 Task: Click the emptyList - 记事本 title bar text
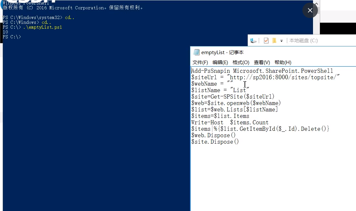pyautogui.click(x=222, y=53)
